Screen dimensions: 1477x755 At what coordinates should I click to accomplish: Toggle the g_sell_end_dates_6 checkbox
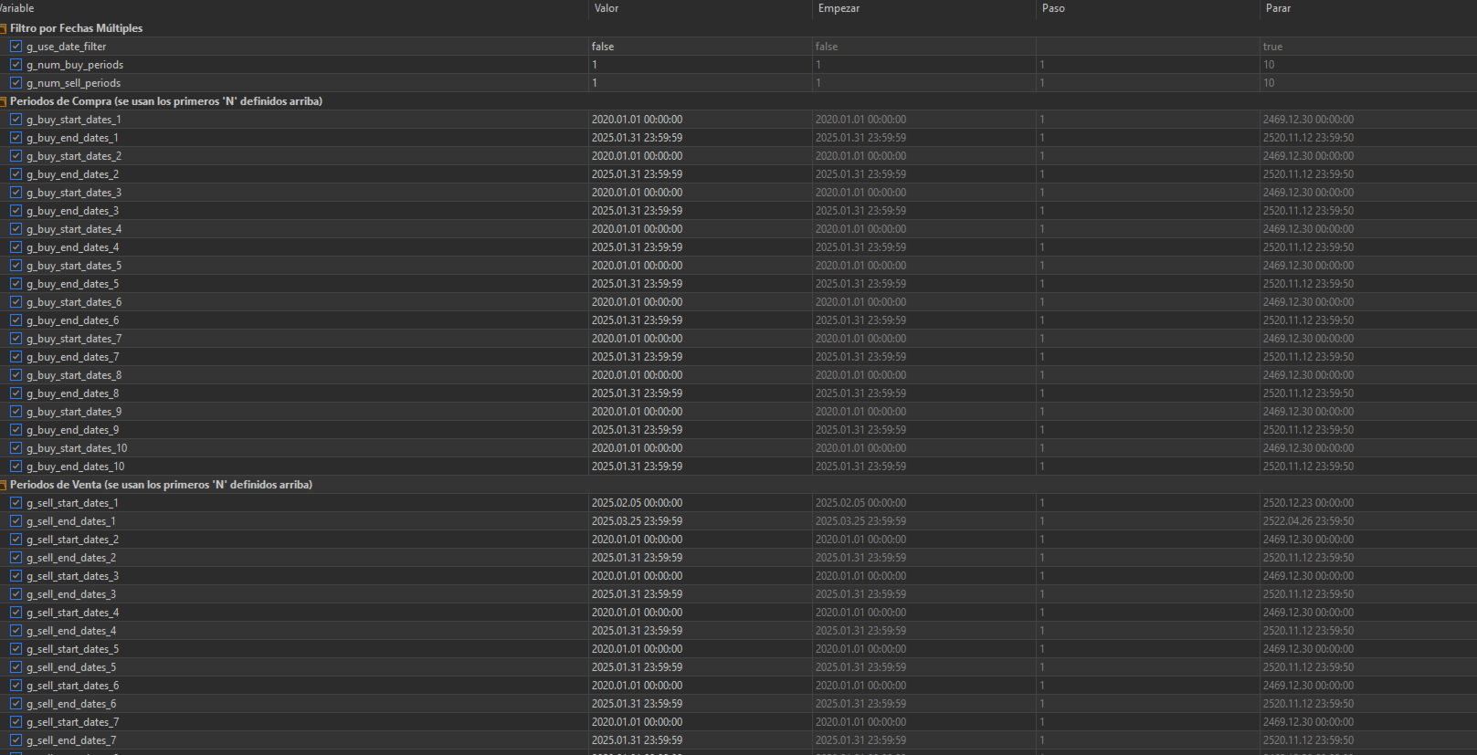[16, 704]
